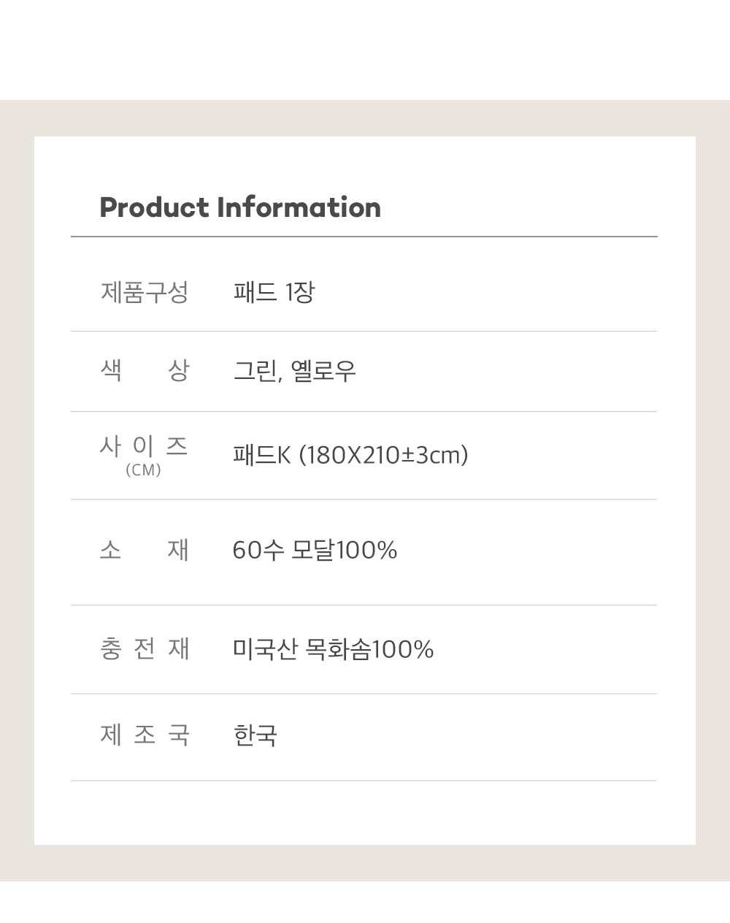Select the 색상 label
This screenshot has height=923, width=730.
144,371
